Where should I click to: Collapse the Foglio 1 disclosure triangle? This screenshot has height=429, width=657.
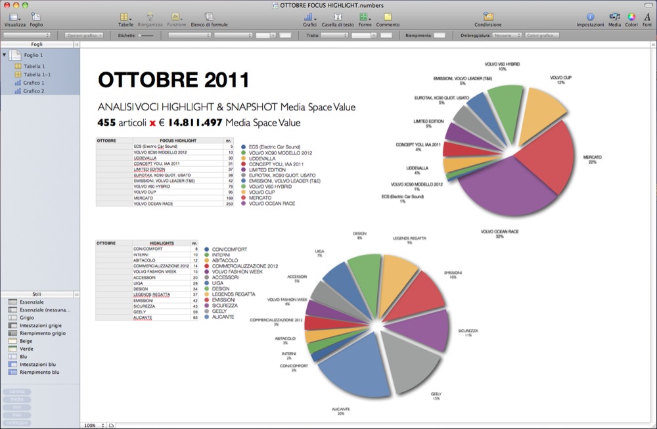pos(5,56)
